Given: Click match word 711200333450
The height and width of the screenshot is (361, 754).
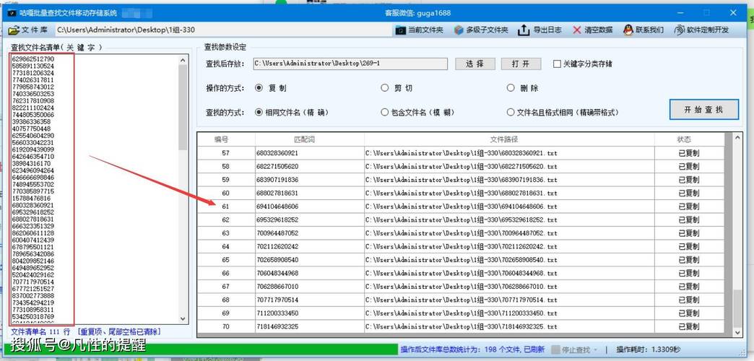Looking at the screenshot, I should pos(277,313).
